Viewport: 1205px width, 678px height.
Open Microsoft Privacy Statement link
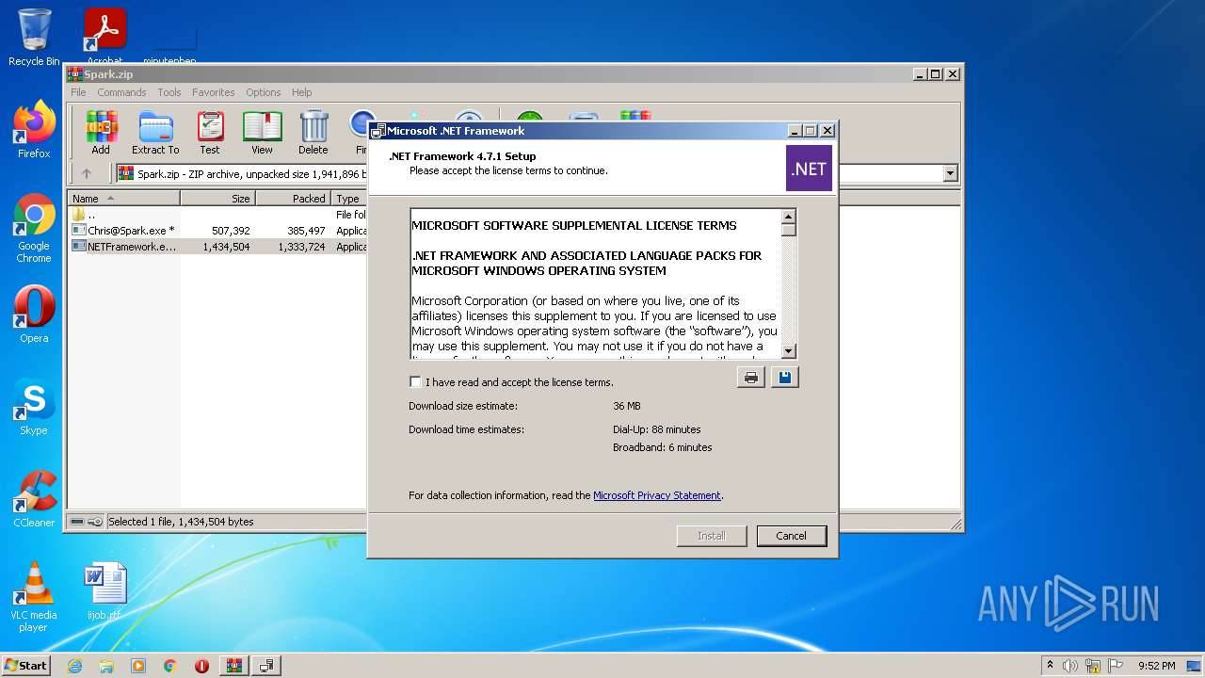point(657,495)
